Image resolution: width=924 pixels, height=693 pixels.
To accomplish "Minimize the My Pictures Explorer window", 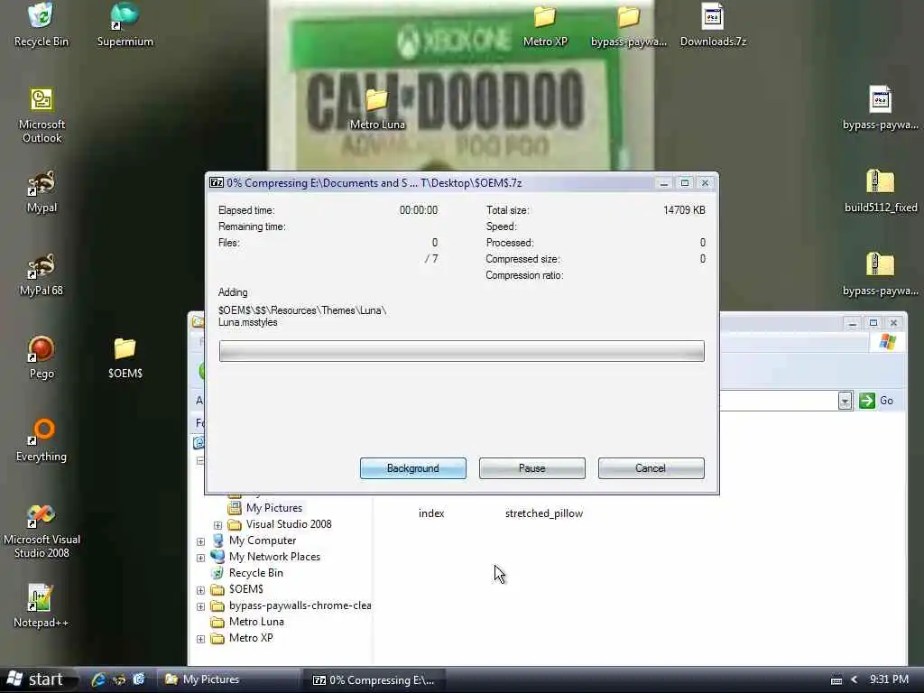I will pos(853,323).
